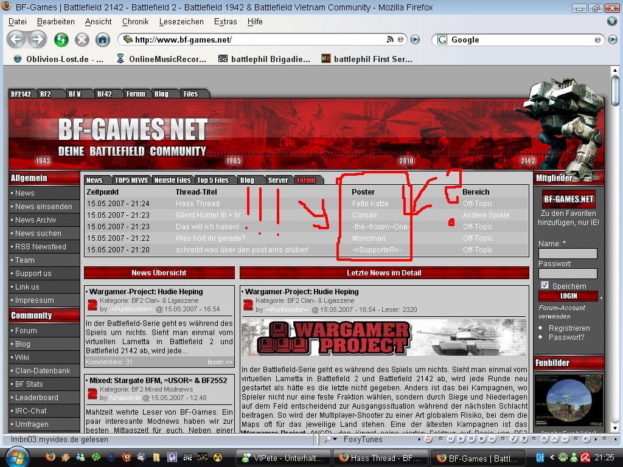Image resolution: width=623 pixels, height=467 pixels.
Task: Play music in FoxyTunes
Action: tap(461, 439)
